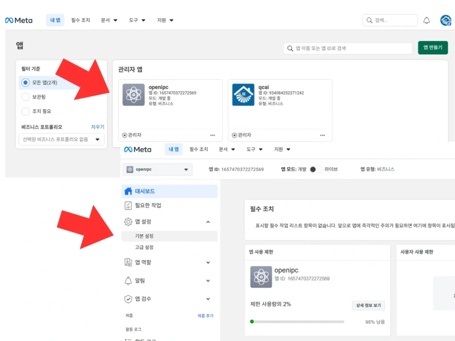Open the notifications bell in the top header
The image size is (455, 341).
tap(426, 20)
